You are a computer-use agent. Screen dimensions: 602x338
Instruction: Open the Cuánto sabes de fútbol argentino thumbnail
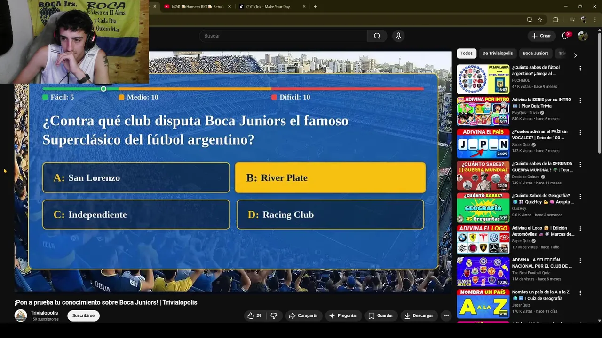pos(483,79)
